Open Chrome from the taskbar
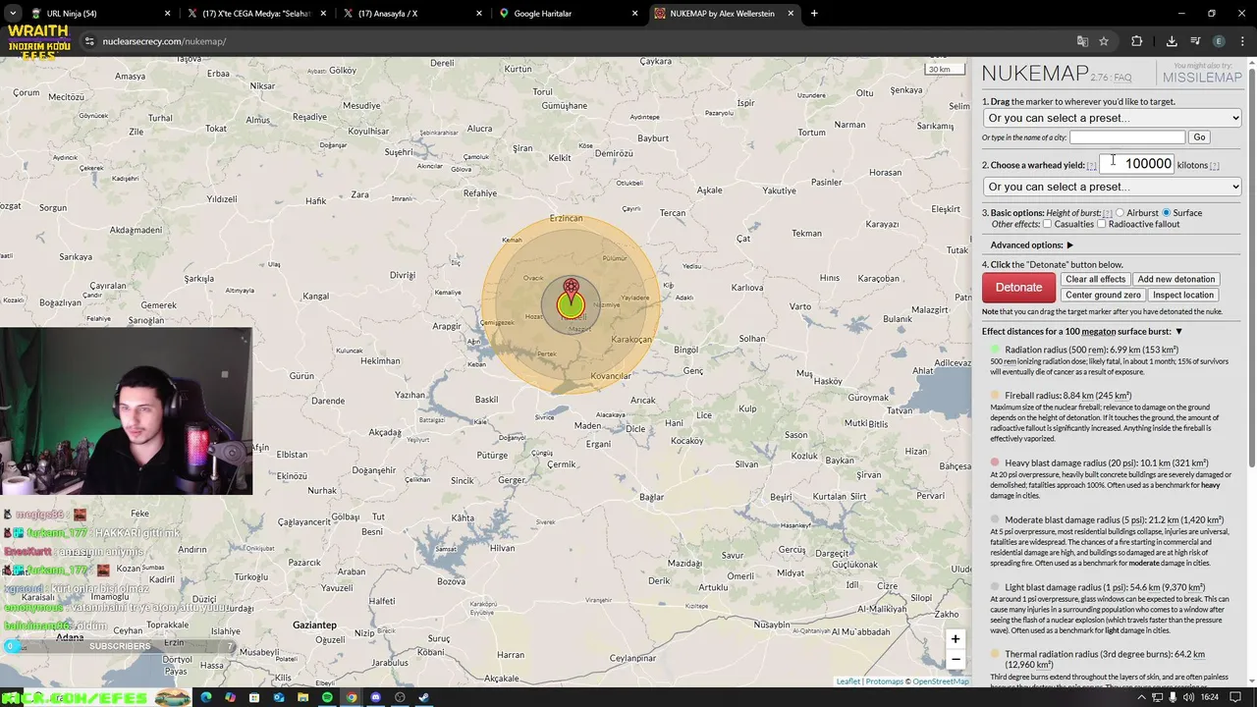 click(352, 697)
